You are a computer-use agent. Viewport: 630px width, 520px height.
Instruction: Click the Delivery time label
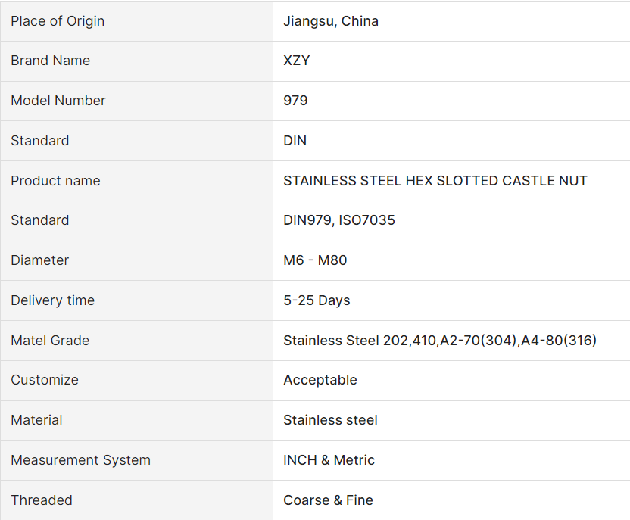52,300
